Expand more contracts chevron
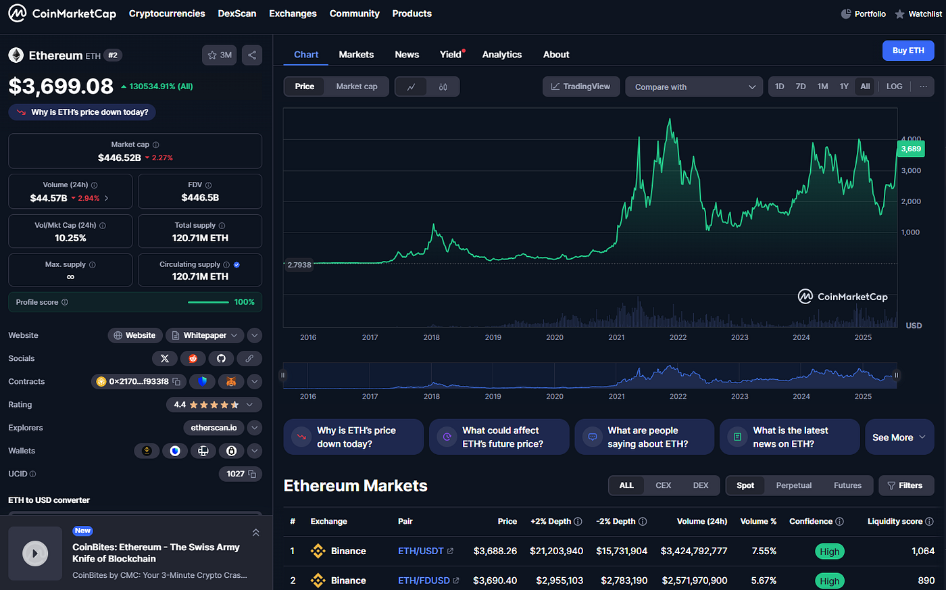This screenshot has width=946, height=590. click(x=255, y=381)
